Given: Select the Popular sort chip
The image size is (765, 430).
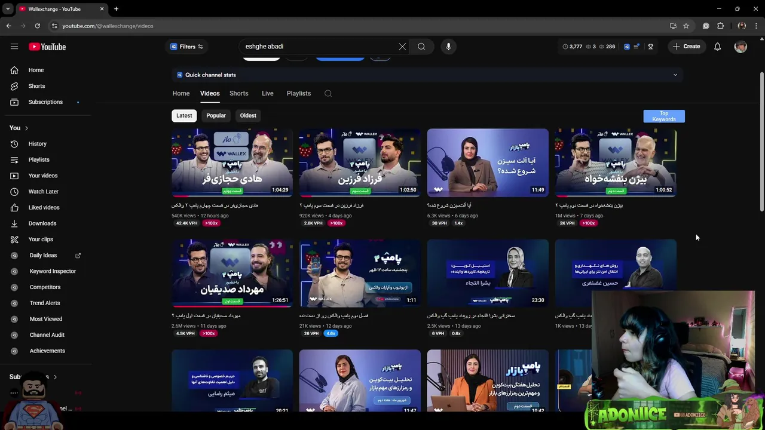Looking at the screenshot, I should click(x=216, y=115).
